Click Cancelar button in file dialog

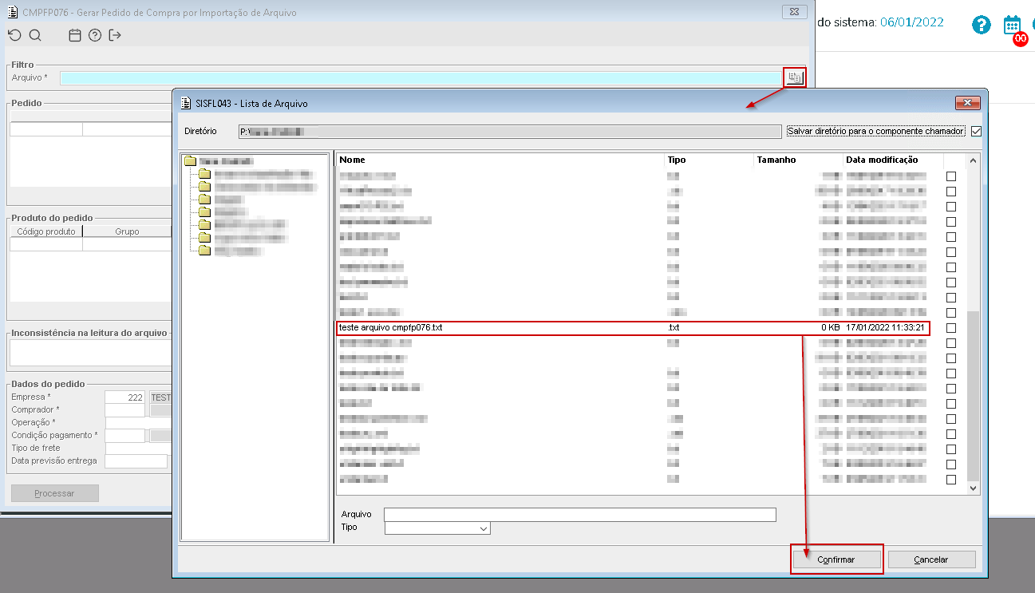pos(931,559)
